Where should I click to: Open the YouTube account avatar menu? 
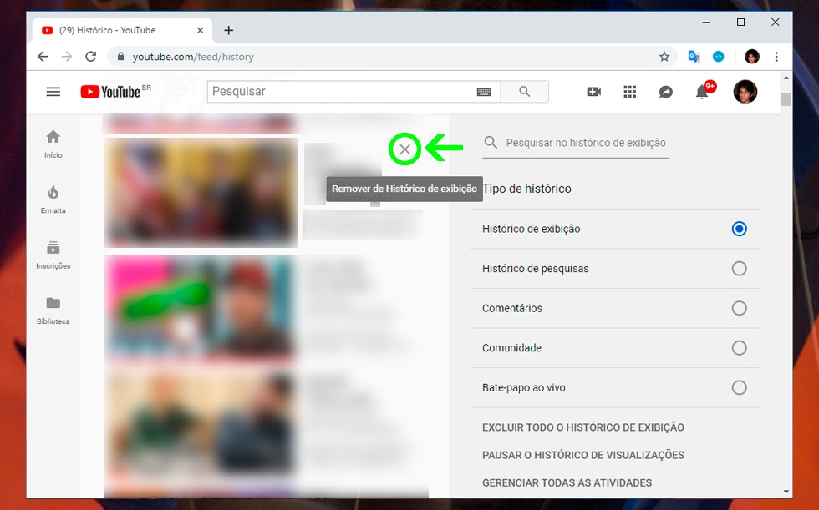pyautogui.click(x=745, y=92)
